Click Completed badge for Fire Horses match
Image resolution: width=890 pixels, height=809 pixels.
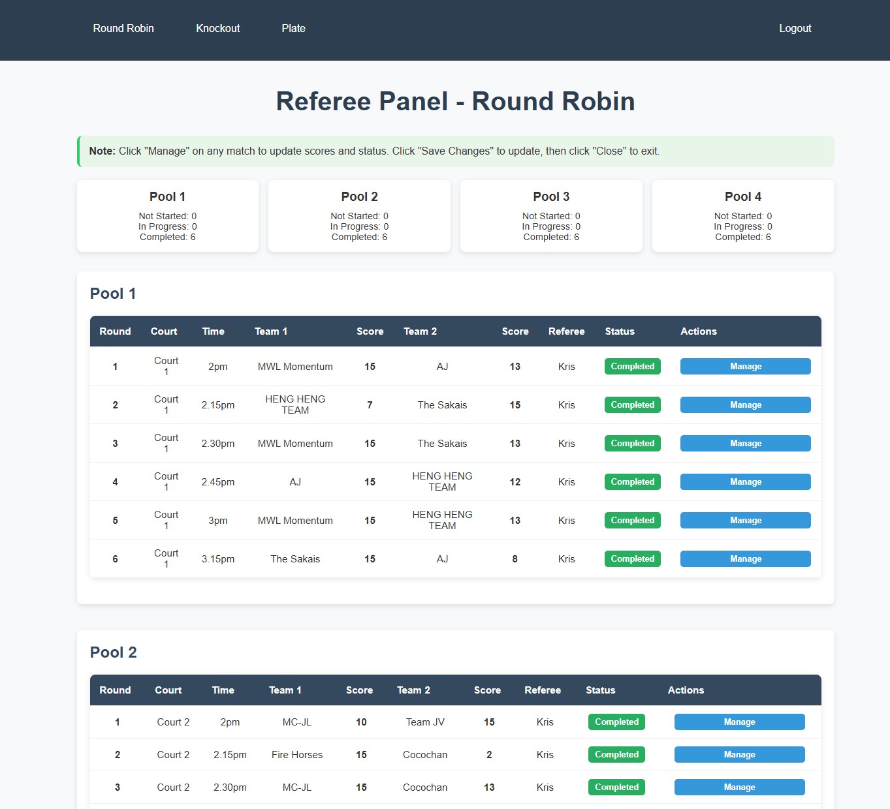coord(616,755)
